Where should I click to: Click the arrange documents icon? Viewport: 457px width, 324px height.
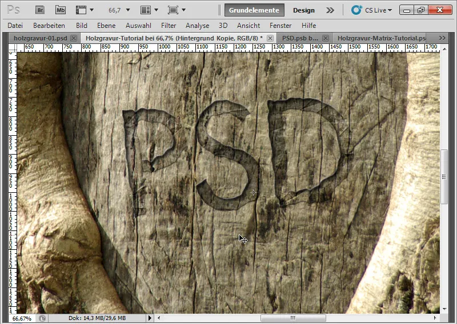coord(146,10)
